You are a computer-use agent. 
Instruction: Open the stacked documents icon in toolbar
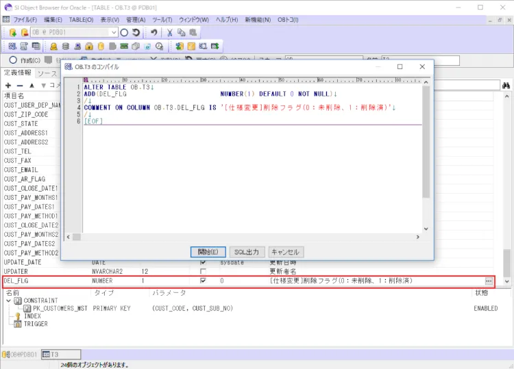pos(136,46)
